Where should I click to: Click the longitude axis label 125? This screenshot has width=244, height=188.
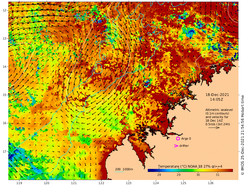184,183
